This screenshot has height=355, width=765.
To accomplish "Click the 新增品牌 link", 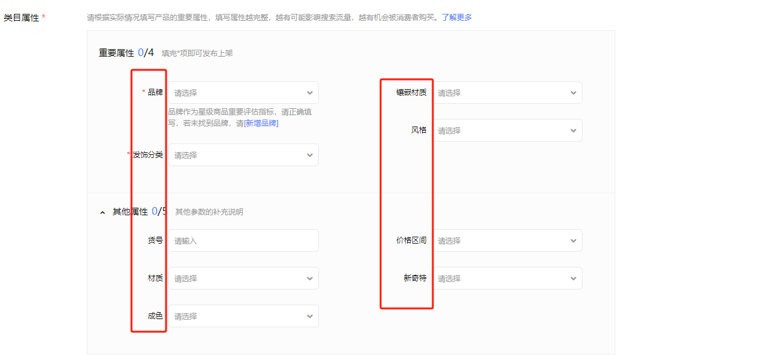I will coord(261,123).
